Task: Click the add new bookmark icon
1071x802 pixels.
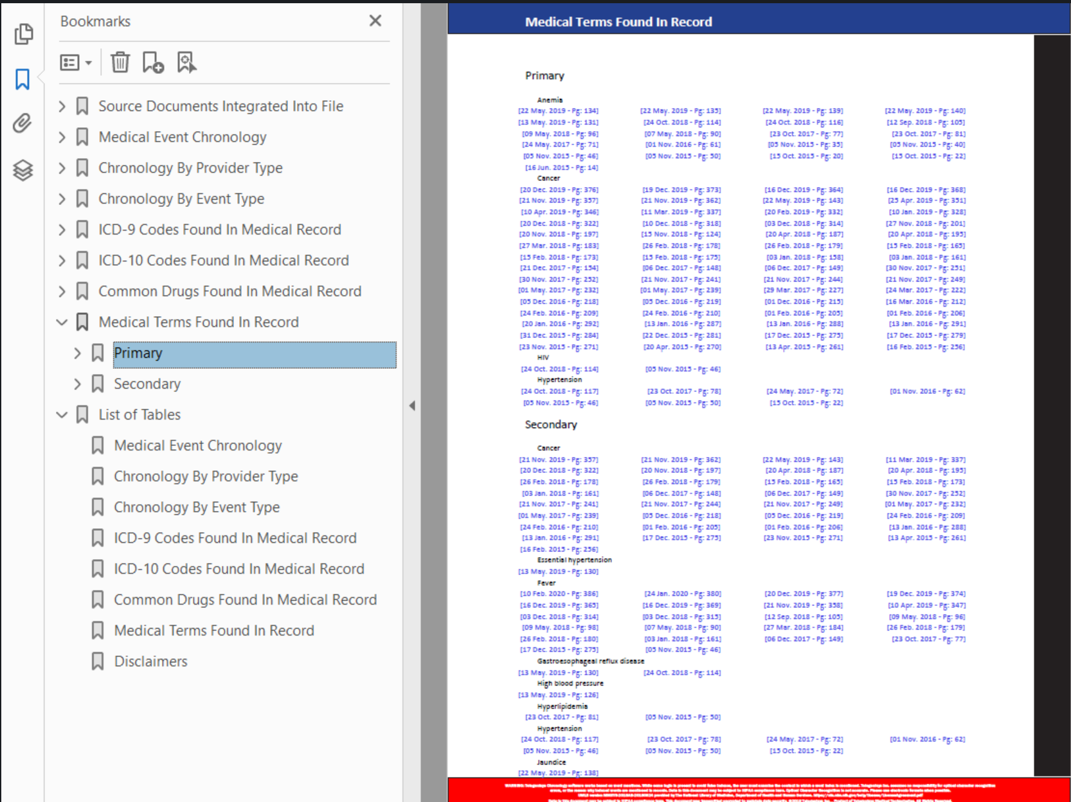Action: (153, 62)
